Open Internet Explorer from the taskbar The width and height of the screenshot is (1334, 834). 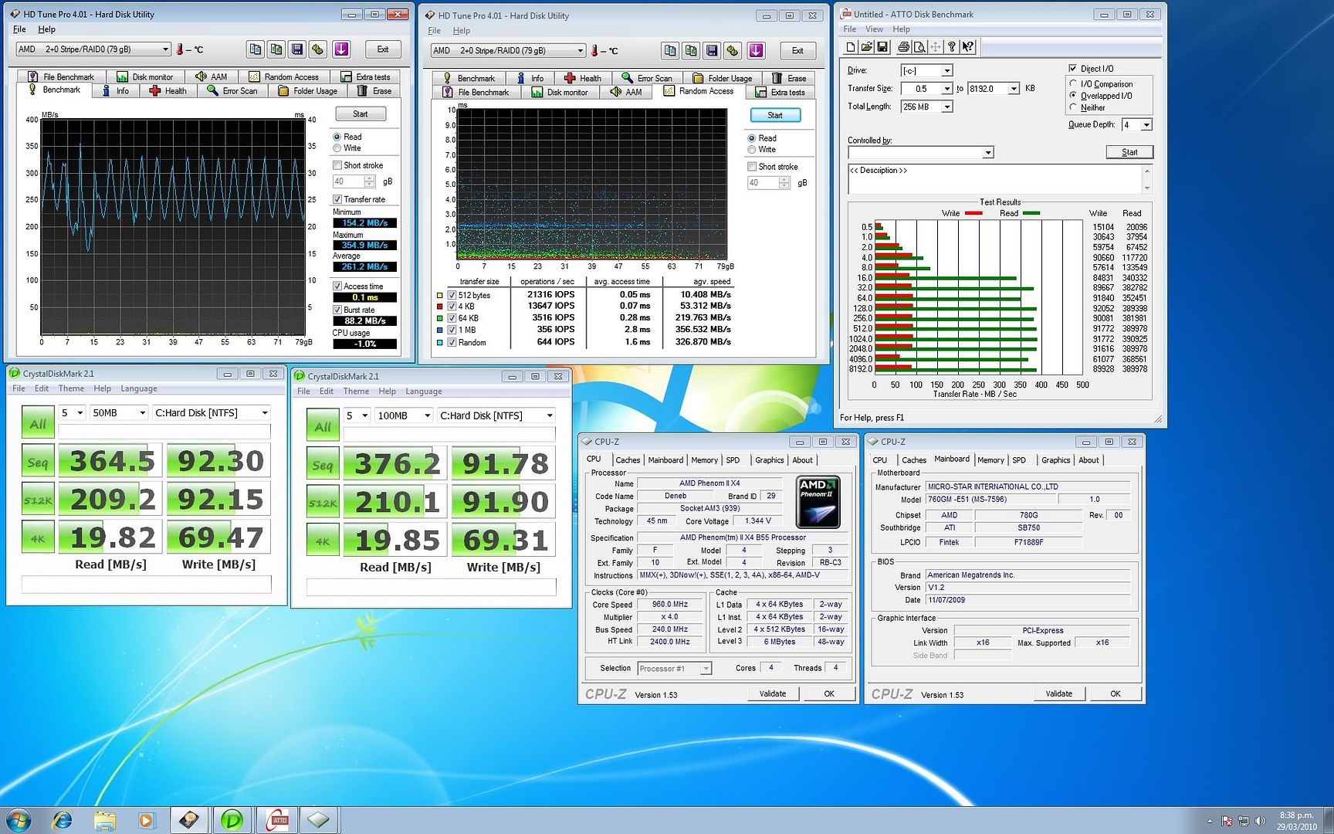pos(62,819)
